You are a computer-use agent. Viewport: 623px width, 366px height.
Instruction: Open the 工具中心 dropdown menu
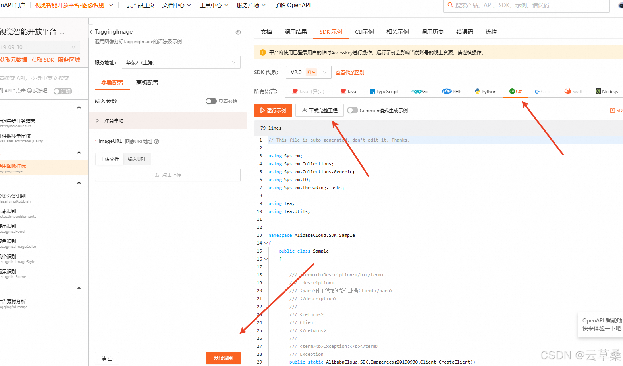(x=214, y=5)
